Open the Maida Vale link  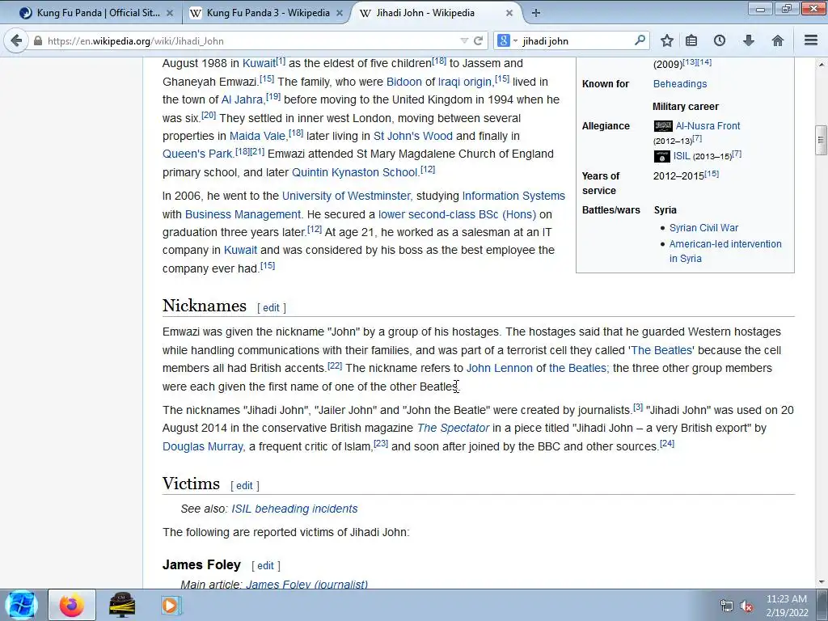258,136
